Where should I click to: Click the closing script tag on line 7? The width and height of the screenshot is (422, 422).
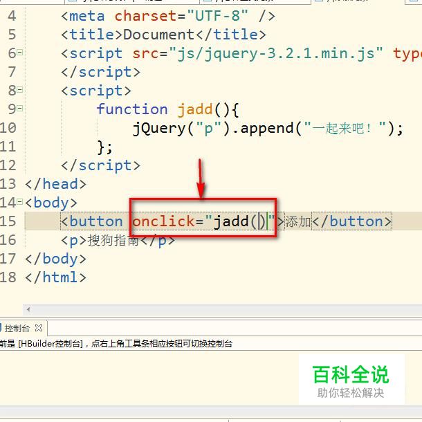(100, 72)
